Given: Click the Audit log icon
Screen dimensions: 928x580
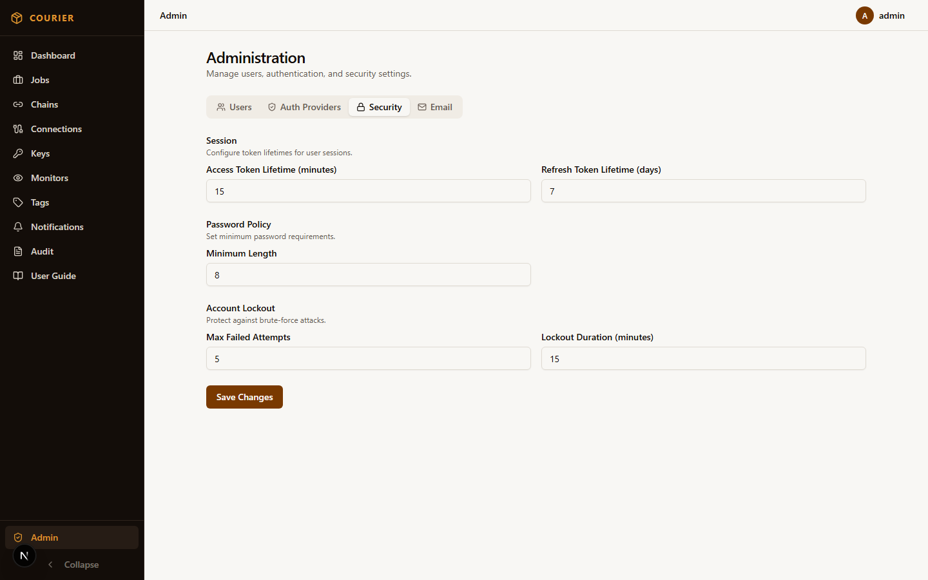Looking at the screenshot, I should click(18, 251).
